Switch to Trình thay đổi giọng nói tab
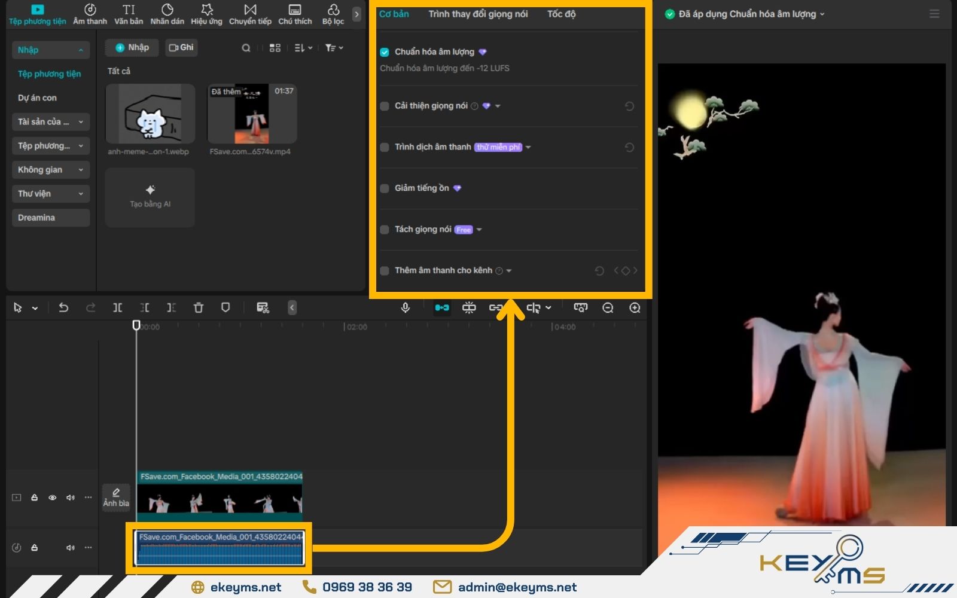957x598 pixels. (x=478, y=14)
